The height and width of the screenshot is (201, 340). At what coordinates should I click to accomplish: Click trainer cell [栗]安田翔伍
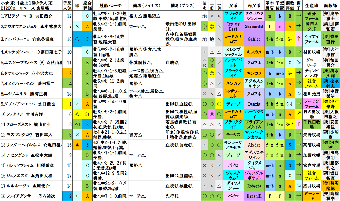tap(331, 124)
